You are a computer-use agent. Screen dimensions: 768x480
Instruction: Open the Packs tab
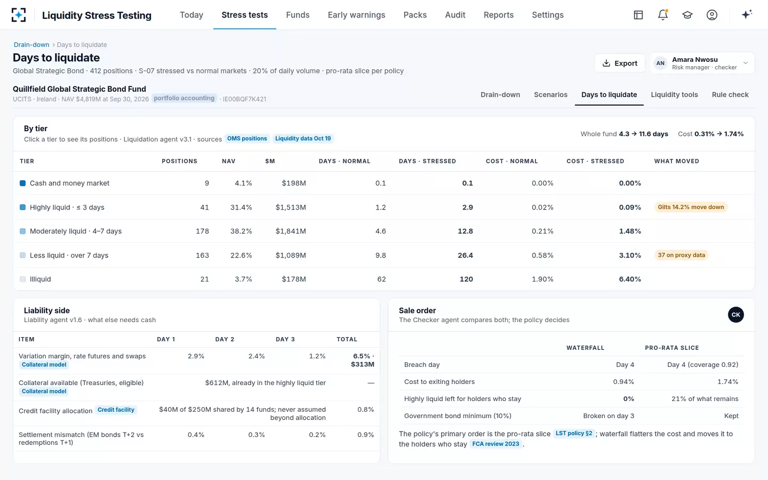point(415,15)
